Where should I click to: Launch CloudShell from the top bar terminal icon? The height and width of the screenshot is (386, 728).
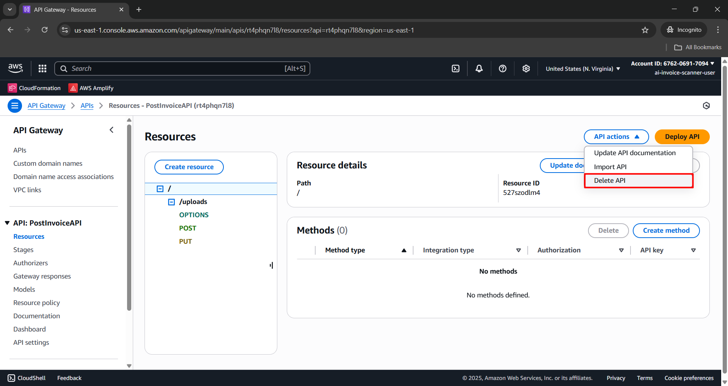(455, 68)
